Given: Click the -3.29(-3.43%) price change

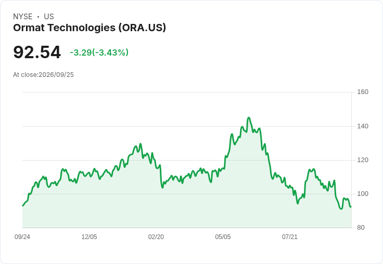Looking at the screenshot, I should point(99,52).
